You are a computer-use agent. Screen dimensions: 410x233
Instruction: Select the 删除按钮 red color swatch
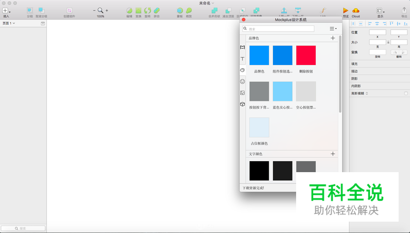(306, 55)
